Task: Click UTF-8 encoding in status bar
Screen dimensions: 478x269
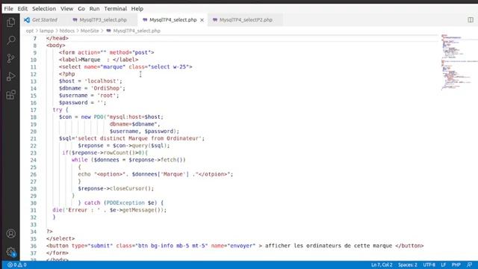Action: [429, 265]
